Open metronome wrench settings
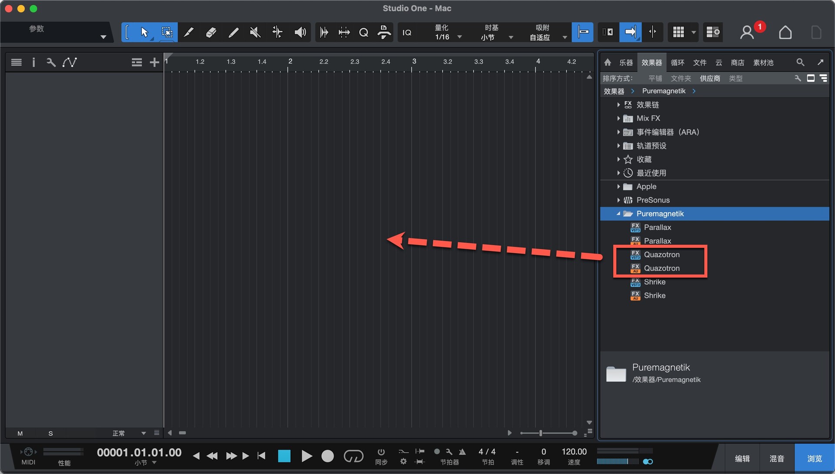Image resolution: width=835 pixels, height=474 pixels. point(449,451)
